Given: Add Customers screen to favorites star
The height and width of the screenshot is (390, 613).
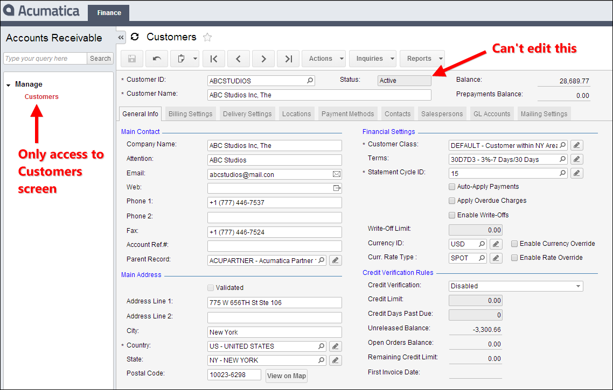Looking at the screenshot, I should point(207,37).
